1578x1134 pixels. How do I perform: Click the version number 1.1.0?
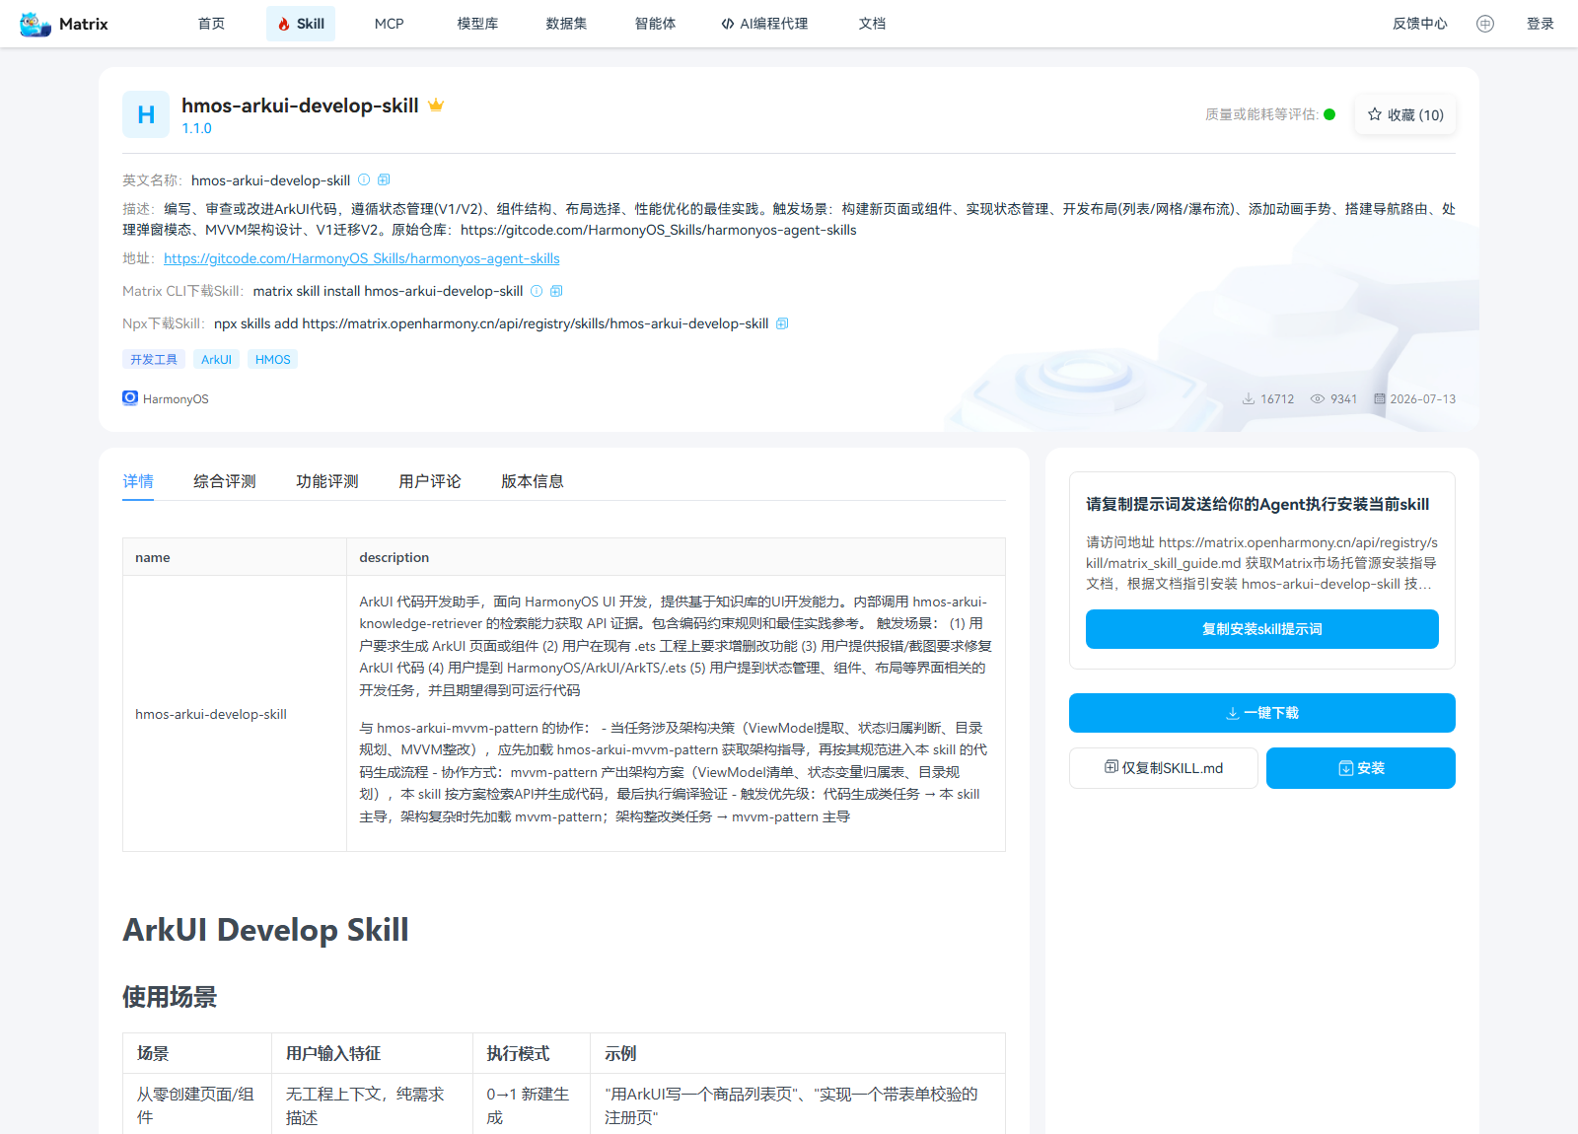tap(196, 128)
